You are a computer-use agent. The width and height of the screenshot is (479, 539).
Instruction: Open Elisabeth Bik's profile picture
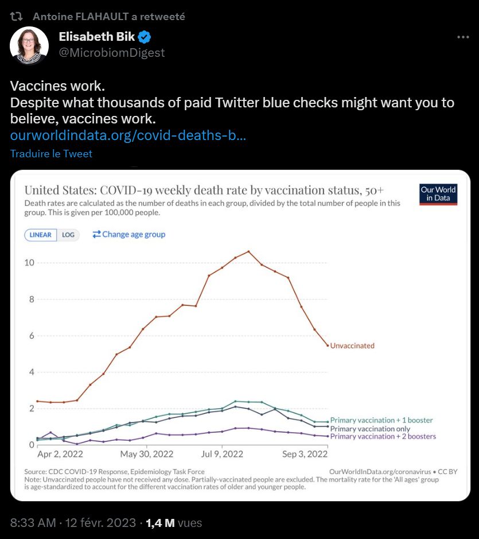(x=29, y=45)
